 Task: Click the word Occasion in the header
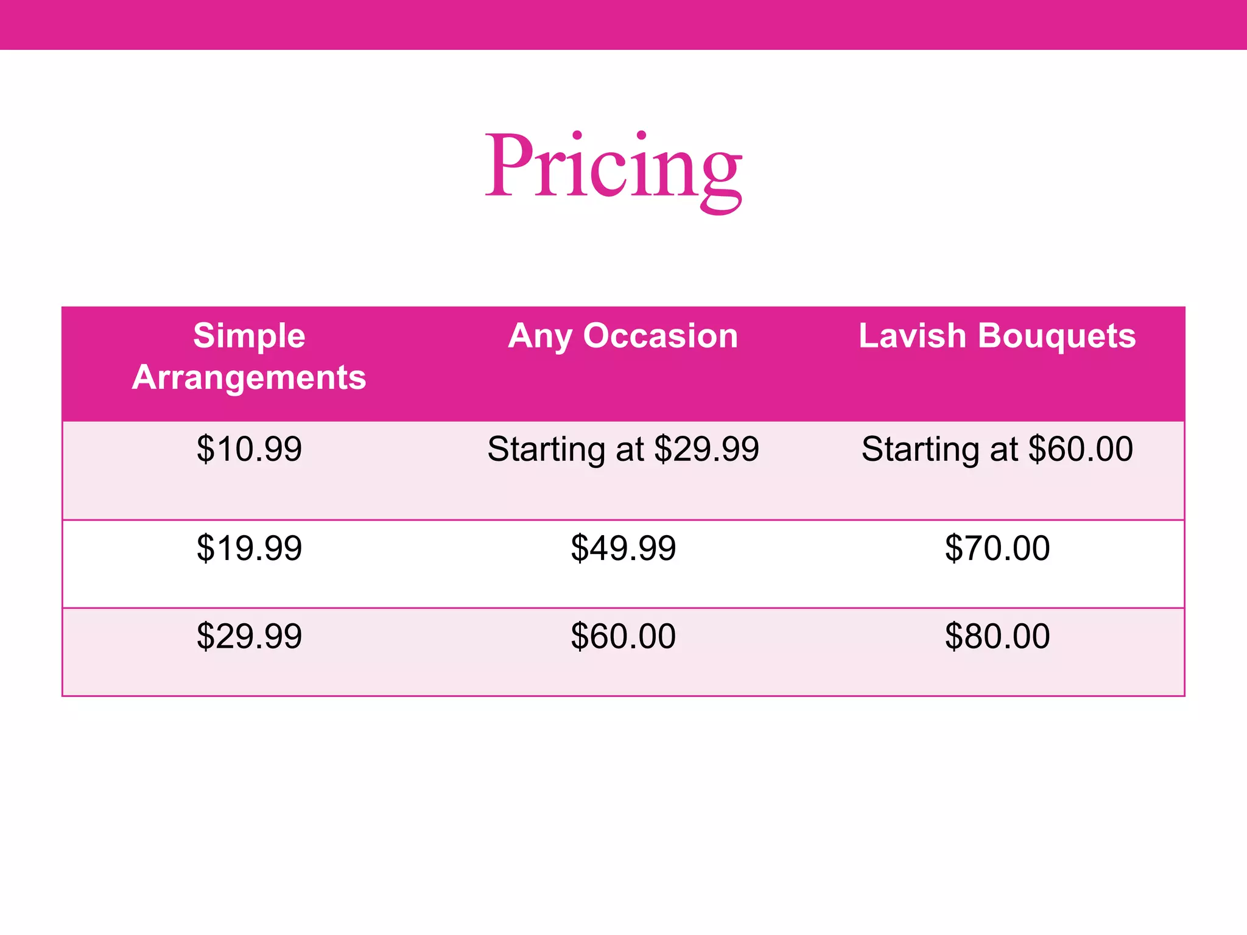(x=660, y=336)
